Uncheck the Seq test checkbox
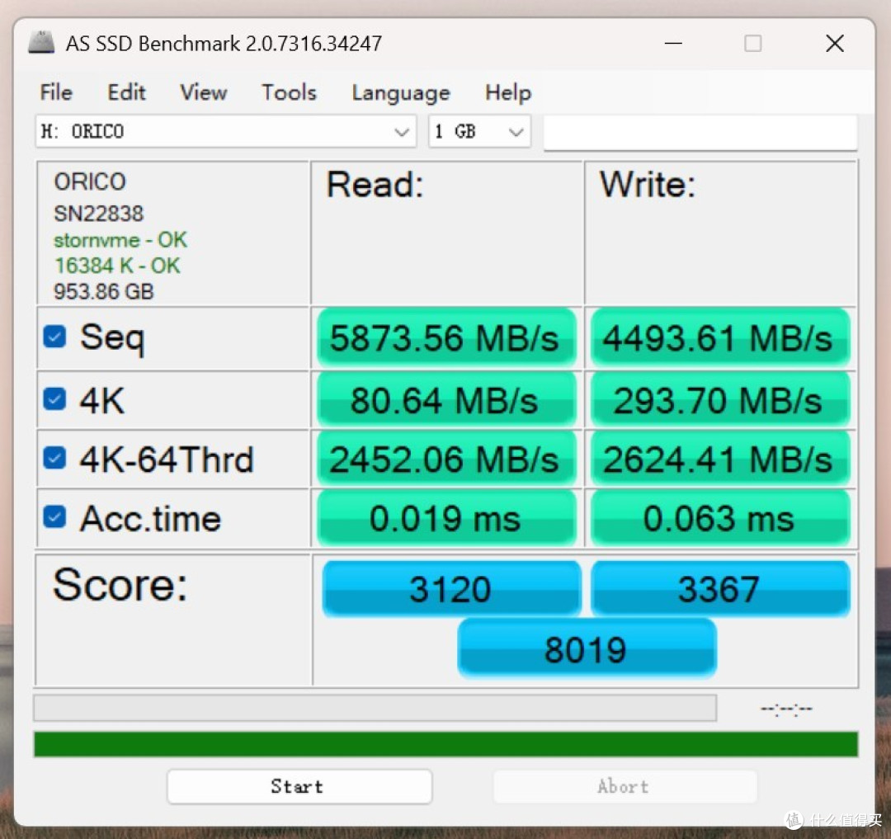Screen dimensions: 891x839 pyautogui.click(x=54, y=337)
